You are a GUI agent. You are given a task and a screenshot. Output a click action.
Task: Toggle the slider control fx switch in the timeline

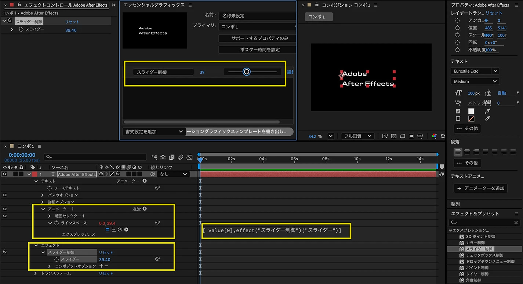[5, 252]
